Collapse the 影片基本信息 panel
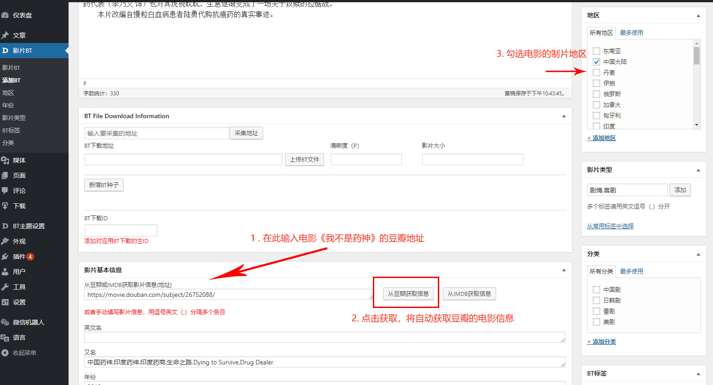Image resolution: width=713 pixels, height=385 pixels. [x=564, y=270]
